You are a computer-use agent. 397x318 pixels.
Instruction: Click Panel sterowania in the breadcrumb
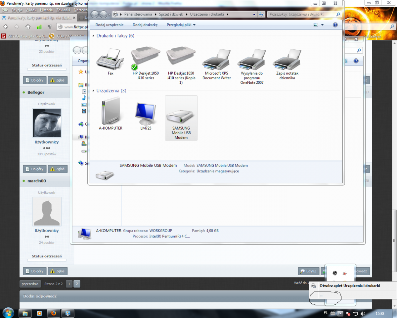138,15
